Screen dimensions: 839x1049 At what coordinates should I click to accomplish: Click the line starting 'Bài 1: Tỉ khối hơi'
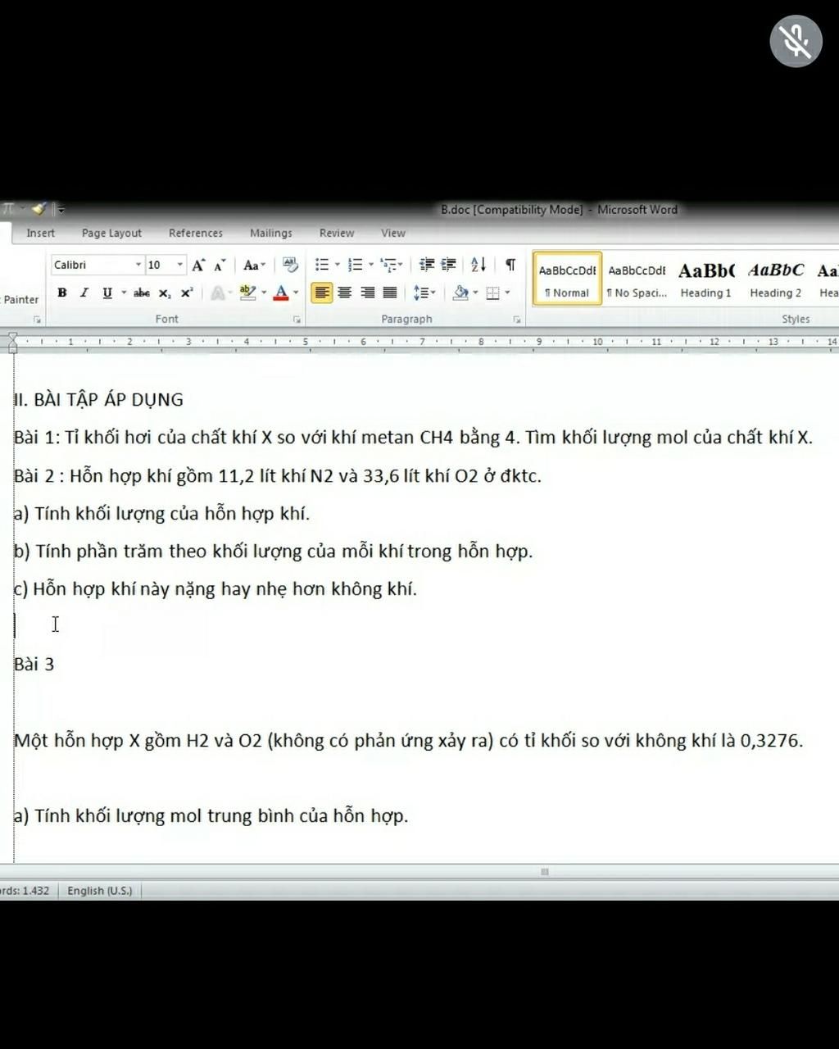413,438
